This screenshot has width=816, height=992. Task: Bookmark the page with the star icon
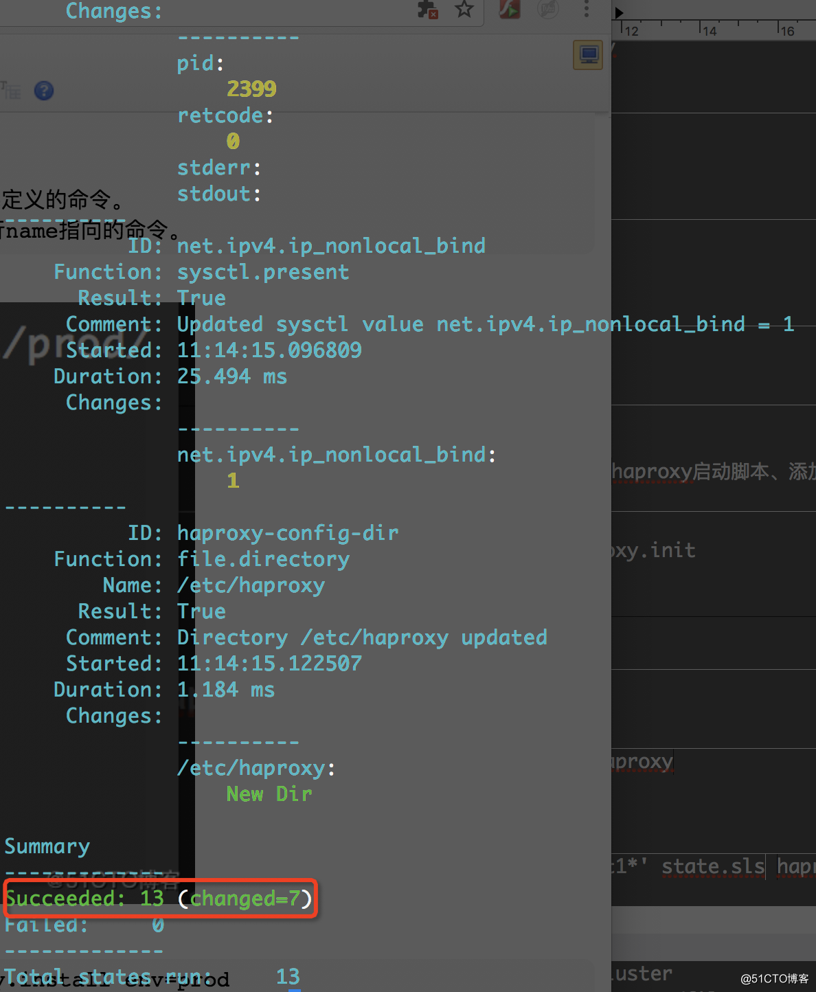click(464, 9)
